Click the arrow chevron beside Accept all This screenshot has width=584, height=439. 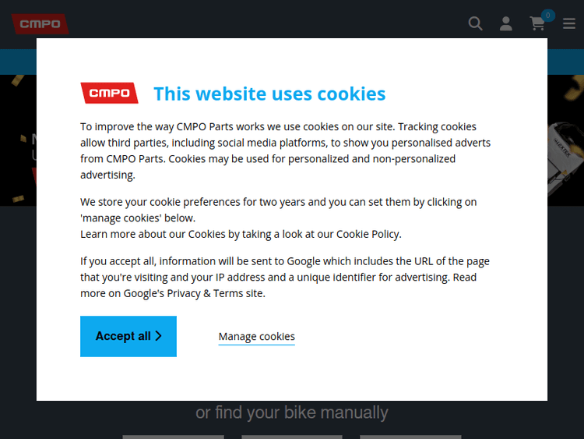pos(159,336)
